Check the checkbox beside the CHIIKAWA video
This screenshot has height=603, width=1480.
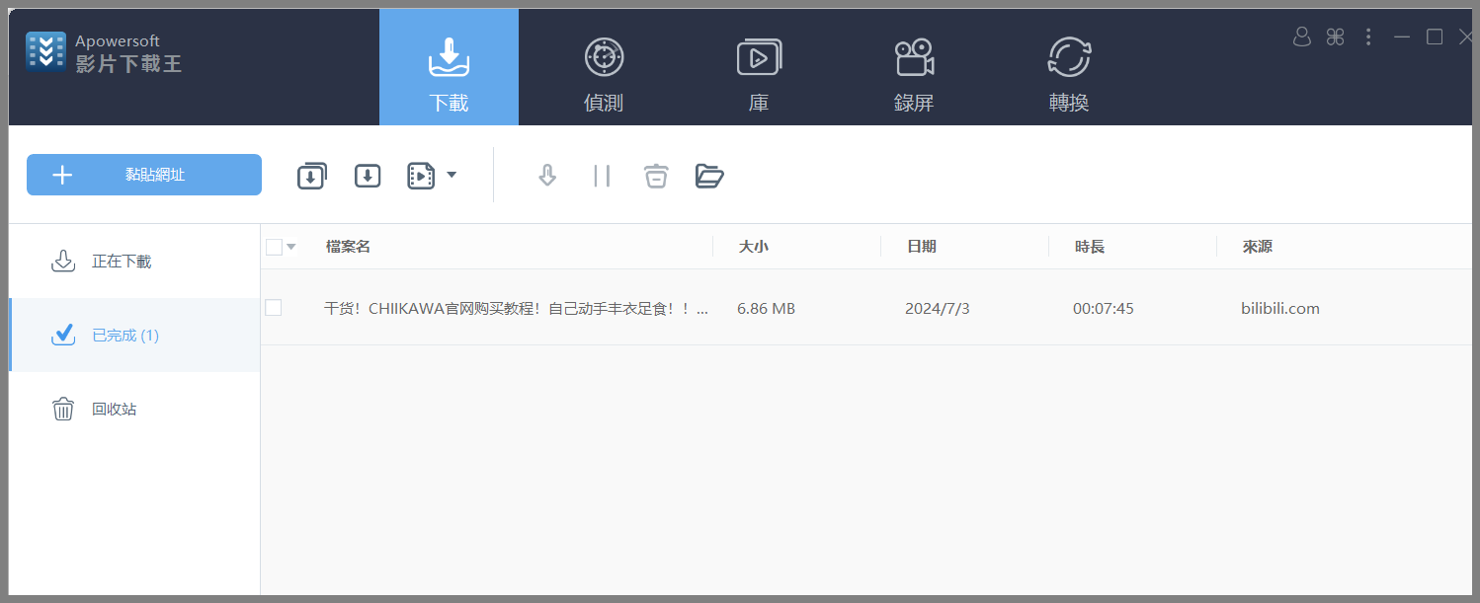(274, 307)
